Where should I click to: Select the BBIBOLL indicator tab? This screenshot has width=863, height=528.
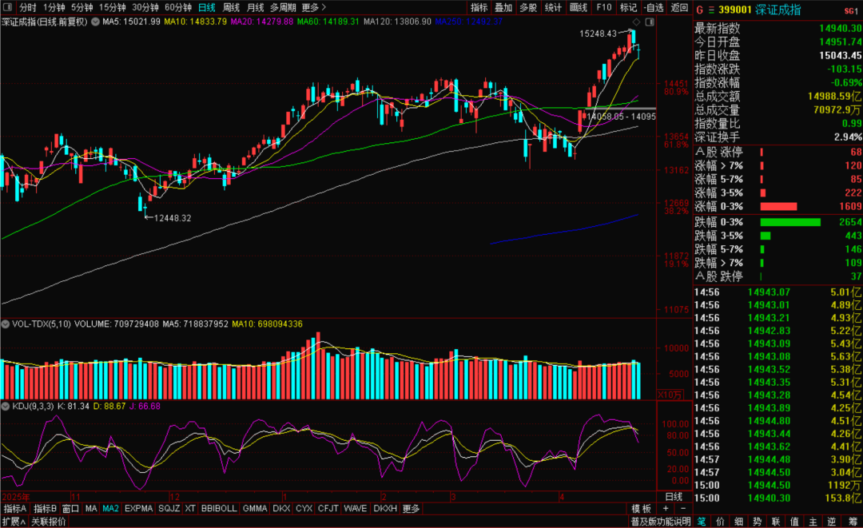(x=219, y=509)
